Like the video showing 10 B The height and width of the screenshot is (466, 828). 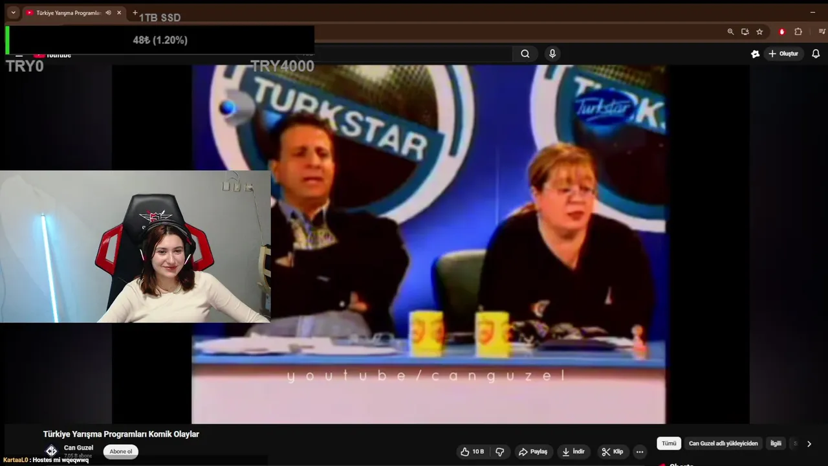472,452
